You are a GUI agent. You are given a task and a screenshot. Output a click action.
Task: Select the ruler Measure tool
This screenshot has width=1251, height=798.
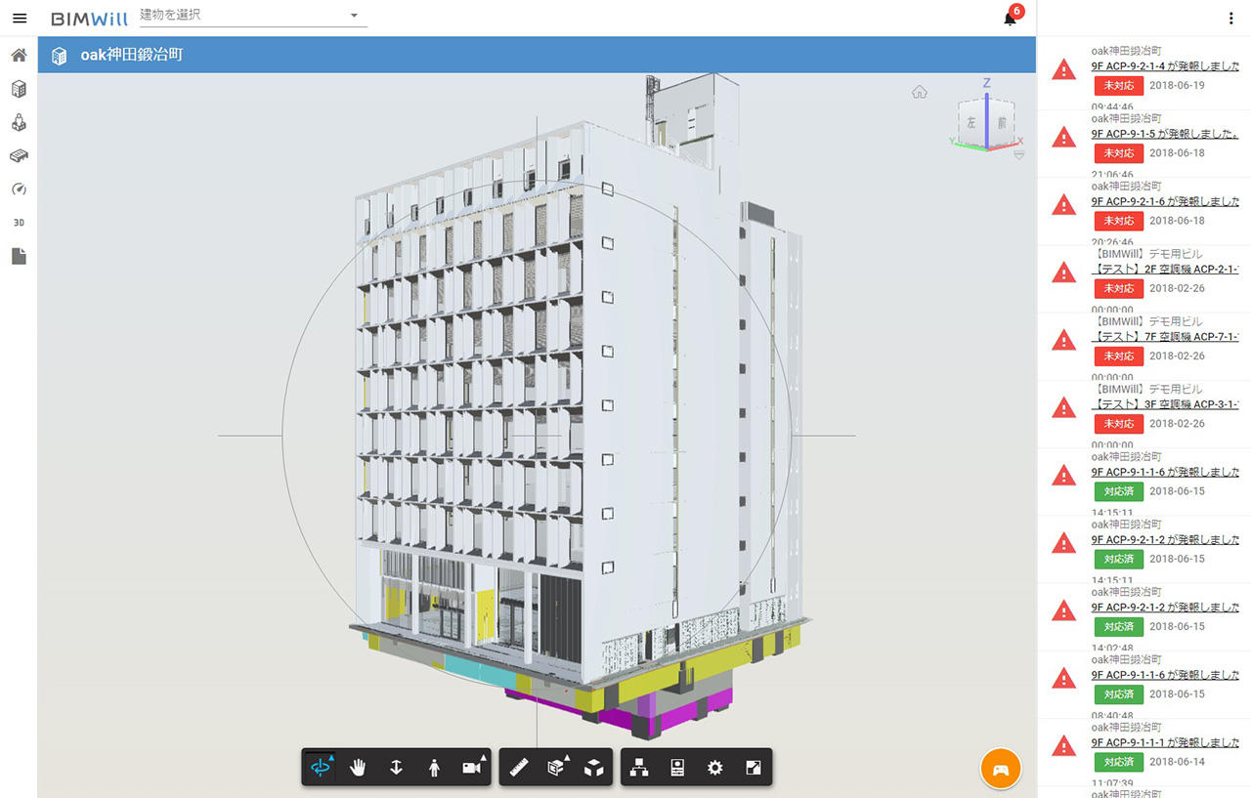[x=519, y=768]
